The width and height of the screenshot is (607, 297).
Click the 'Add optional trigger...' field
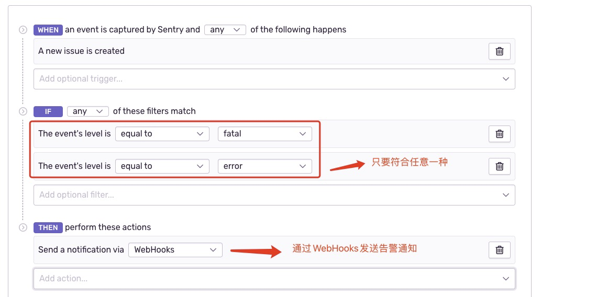coord(262,79)
